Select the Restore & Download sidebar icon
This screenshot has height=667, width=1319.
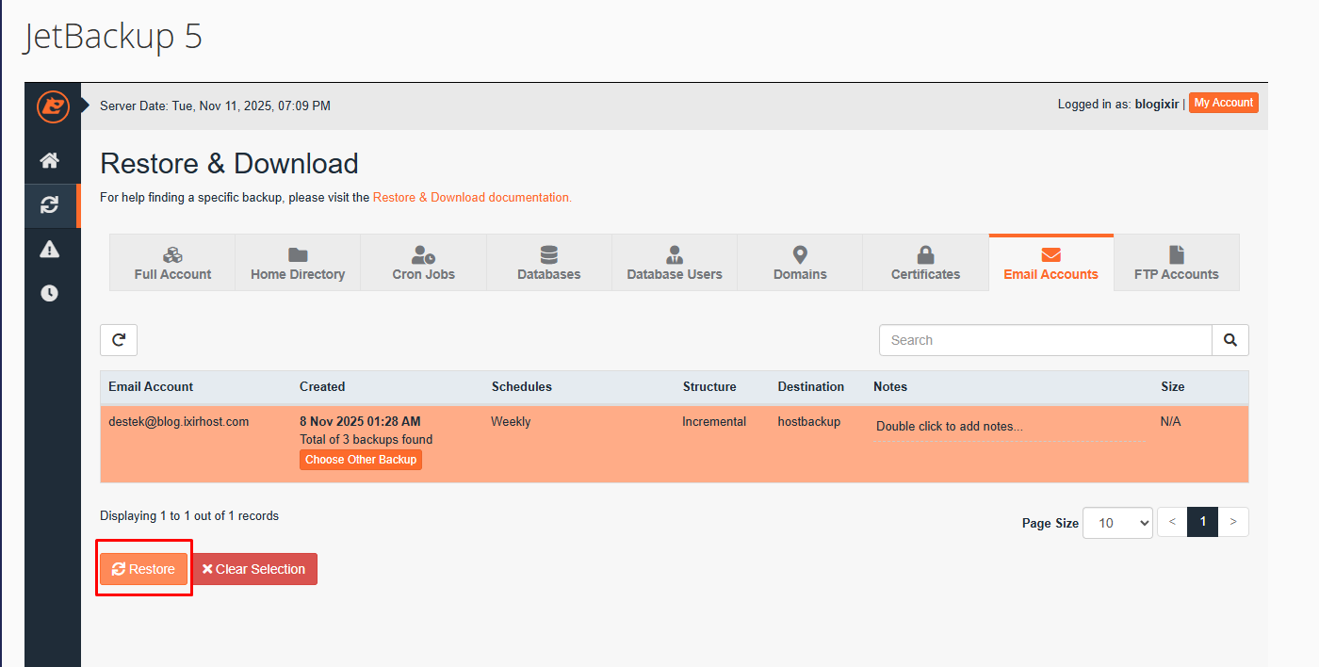[x=50, y=205]
